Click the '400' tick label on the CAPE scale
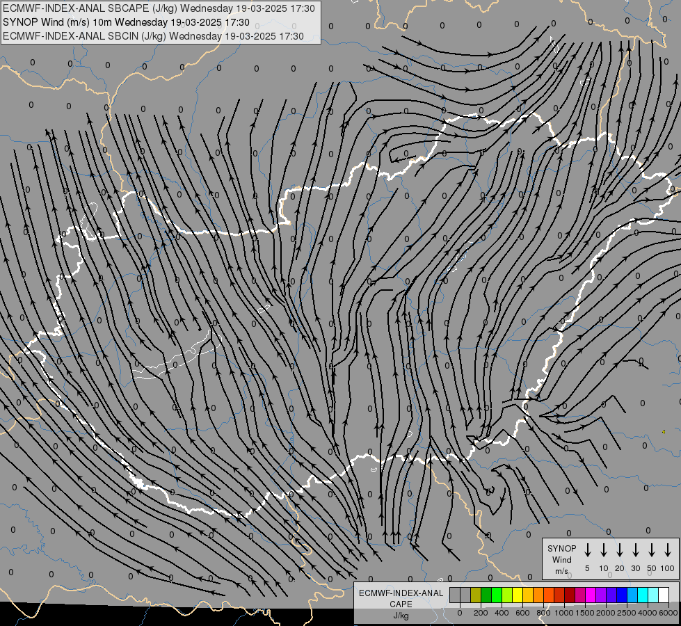Screen dimensions: 681x626 pyautogui.click(x=502, y=613)
